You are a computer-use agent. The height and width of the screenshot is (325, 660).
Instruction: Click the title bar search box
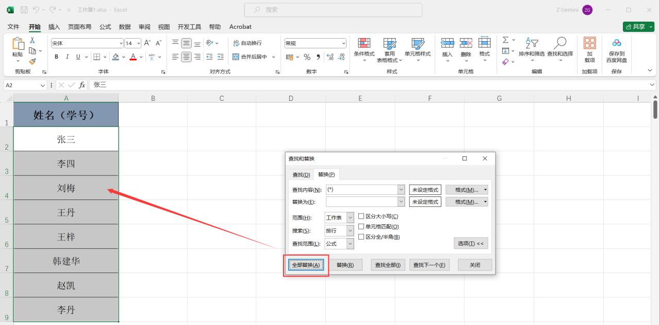click(x=333, y=10)
